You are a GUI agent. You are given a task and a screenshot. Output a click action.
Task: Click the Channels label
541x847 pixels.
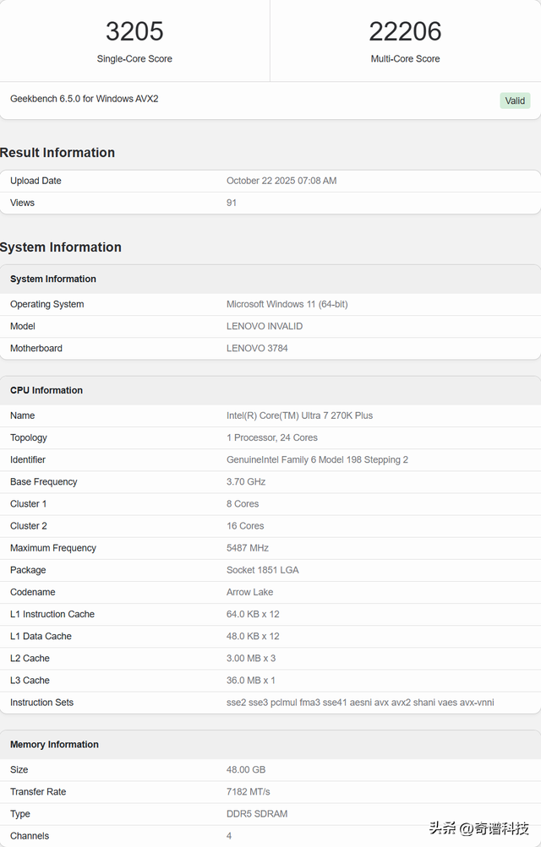click(x=30, y=836)
